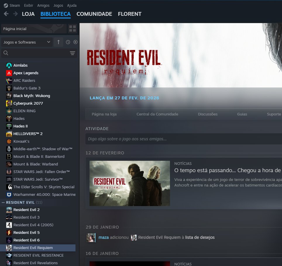Image resolution: width=282 pixels, height=266 pixels.
Task: Select Resident Evil Revelations in library
Action: [38, 263]
